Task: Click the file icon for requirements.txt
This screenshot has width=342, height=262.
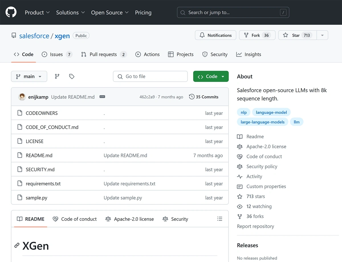Action: [x=20, y=183]
